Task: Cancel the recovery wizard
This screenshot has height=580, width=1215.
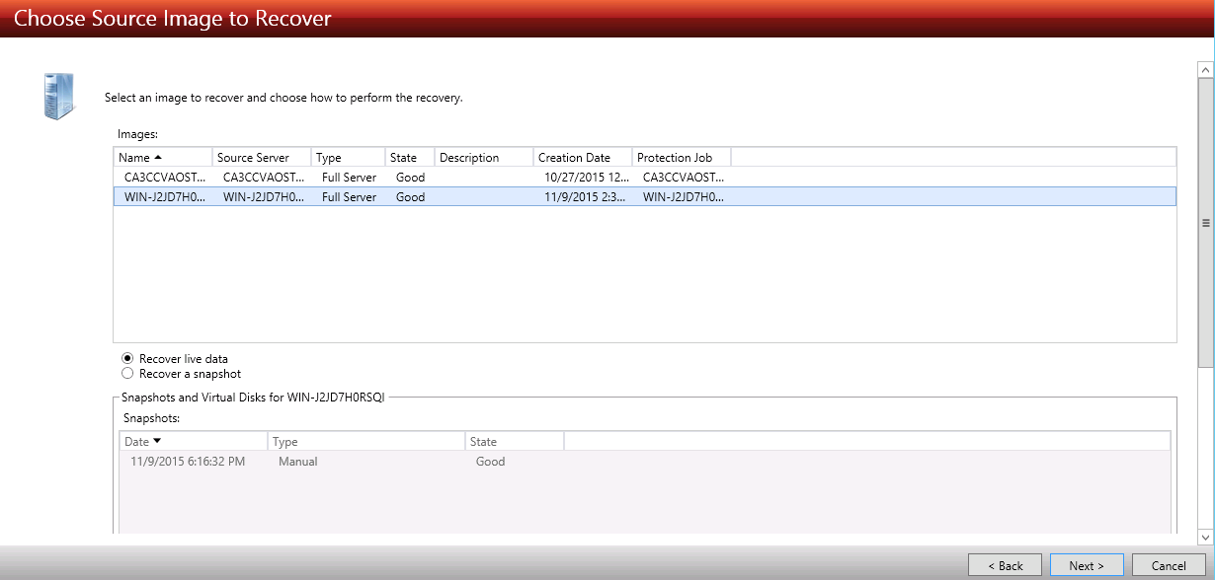Action: coord(1169,565)
